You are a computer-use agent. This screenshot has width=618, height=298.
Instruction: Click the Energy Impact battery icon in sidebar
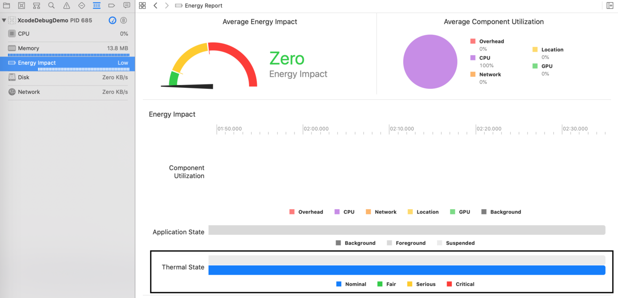[x=12, y=63]
